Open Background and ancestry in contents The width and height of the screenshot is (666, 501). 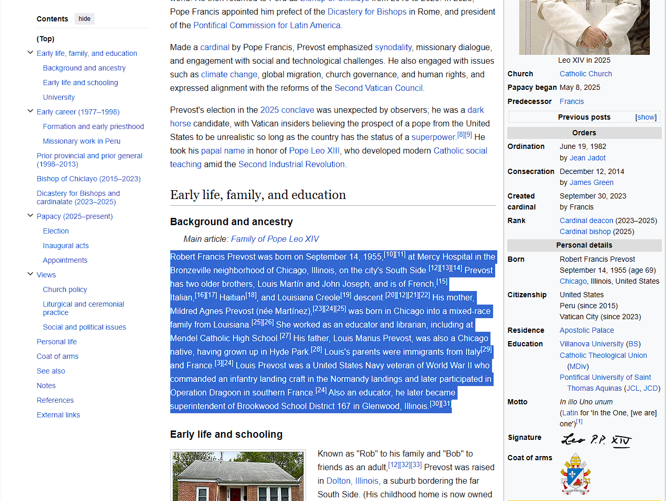point(84,68)
